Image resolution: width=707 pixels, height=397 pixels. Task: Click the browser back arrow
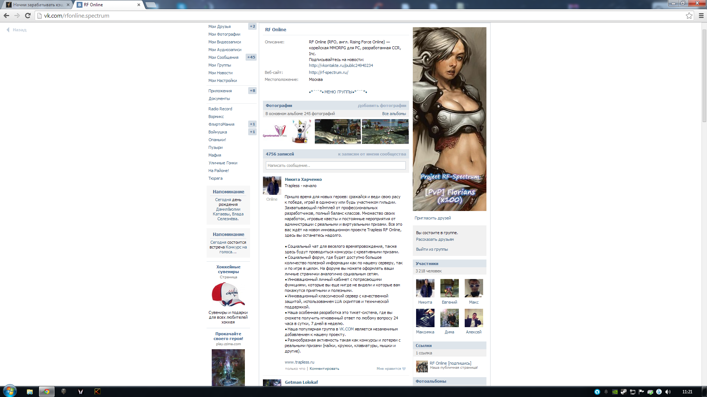point(6,15)
